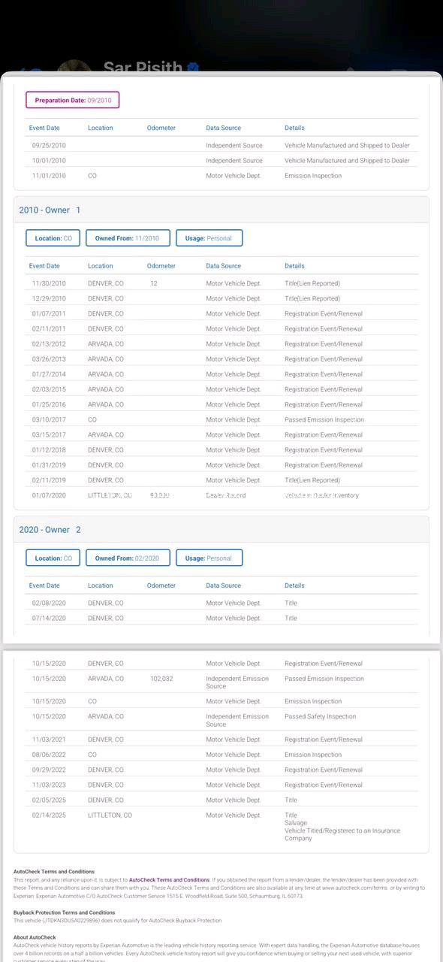Select the 12/29/2010 Title(Lien Reported) row

pos(221,298)
